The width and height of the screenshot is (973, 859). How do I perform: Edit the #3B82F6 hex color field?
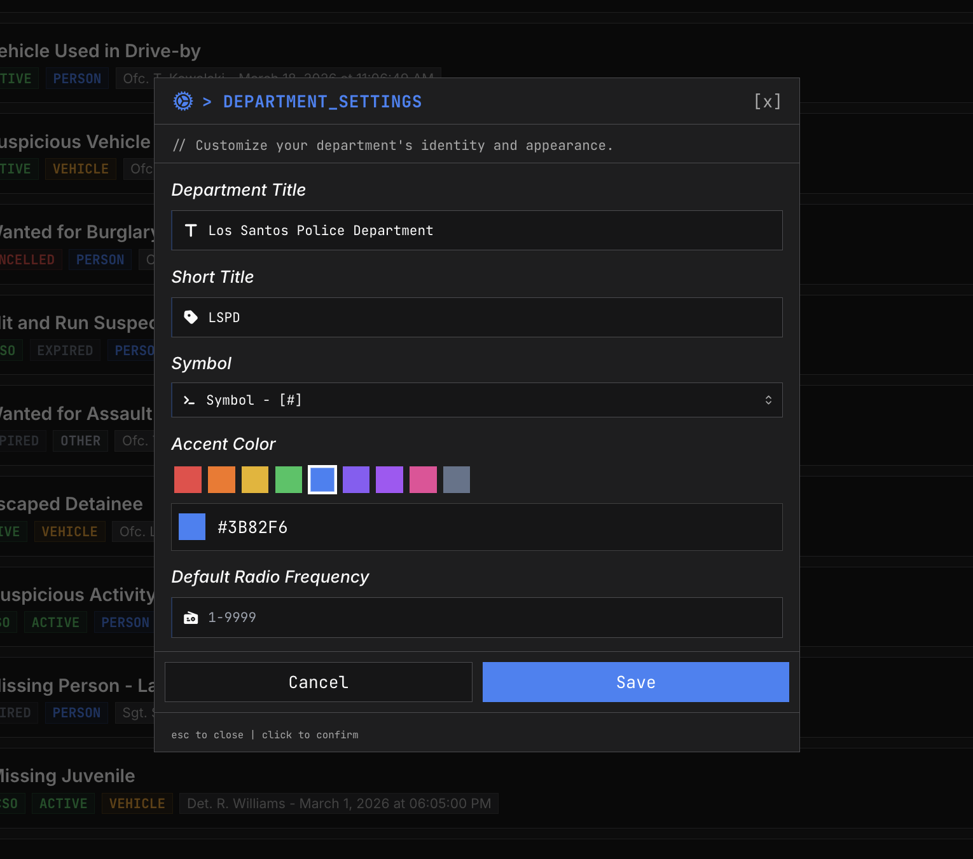click(x=496, y=527)
